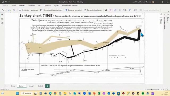Collapse the ribbon with chevron

[x=169, y=11]
